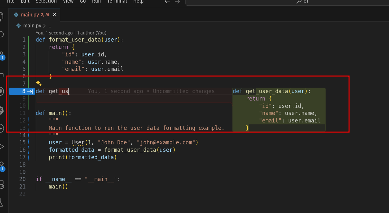Click the sparkle code action icon
The image size is (389, 213).
[x=39, y=83]
